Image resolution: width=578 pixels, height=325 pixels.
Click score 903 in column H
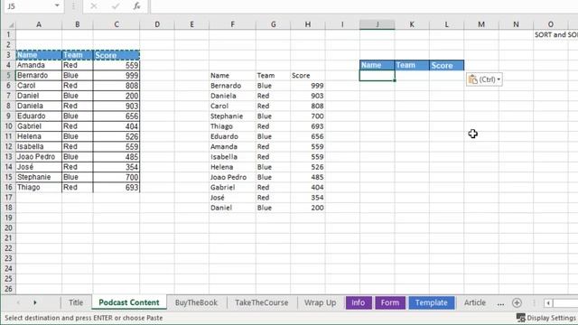308,96
